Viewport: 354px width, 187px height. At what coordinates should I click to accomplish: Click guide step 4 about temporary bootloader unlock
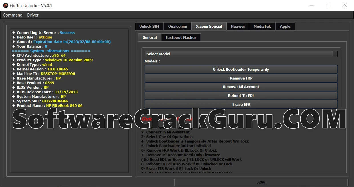[x=195, y=141]
